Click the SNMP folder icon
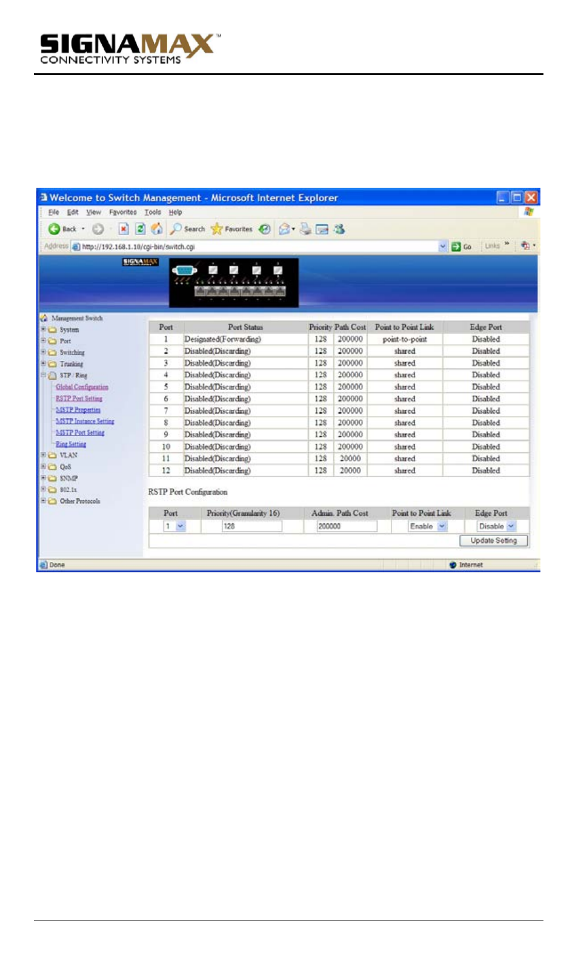Screen dimensions: 578x972 point(52,478)
